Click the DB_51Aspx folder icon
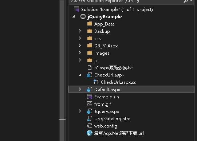This screenshot has height=141, width=197. [x=90, y=46]
